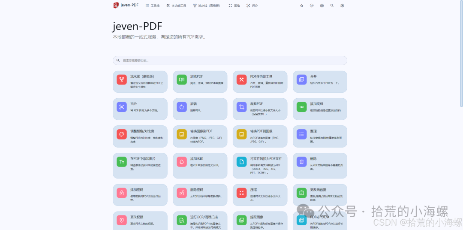This screenshot has width=463, height=230.
Task: Open the 调整颜色/对比度 palette icon card
Action: point(122,134)
